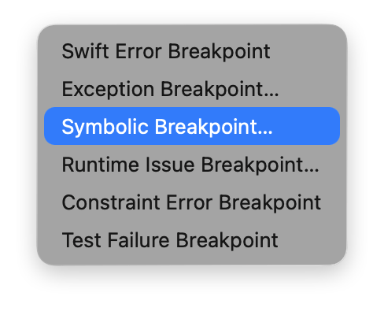Activate the blue-highlighted Symbolic Breakpoint row
384x315 pixels.
click(x=192, y=126)
